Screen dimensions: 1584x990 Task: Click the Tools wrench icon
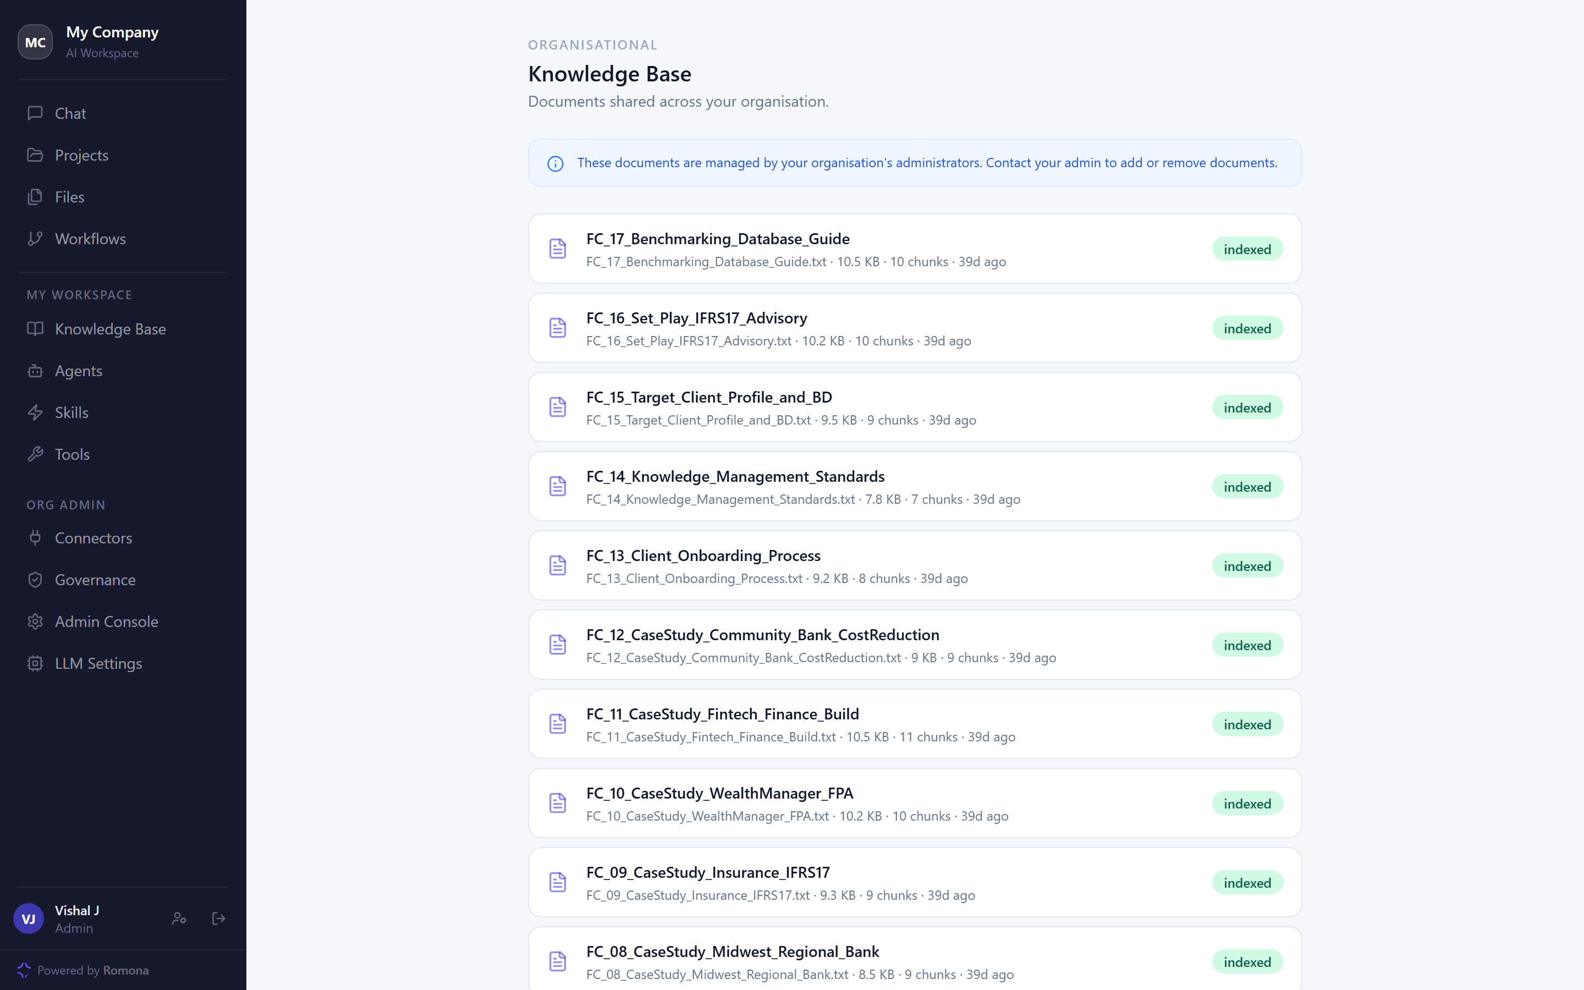[x=35, y=454]
